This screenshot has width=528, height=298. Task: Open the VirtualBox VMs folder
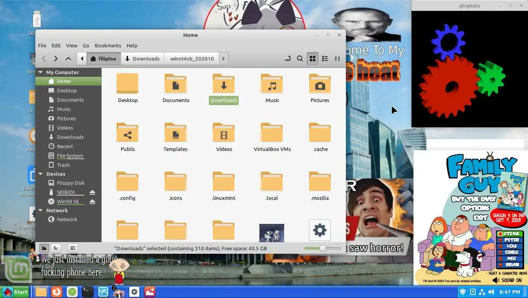pos(272,137)
